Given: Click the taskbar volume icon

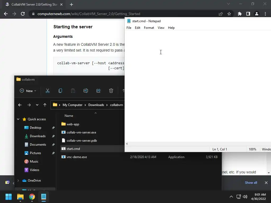Looking at the screenshot, I should pos(245,197).
